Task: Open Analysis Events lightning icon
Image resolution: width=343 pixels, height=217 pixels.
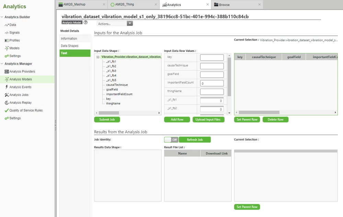Action: click(x=7, y=87)
